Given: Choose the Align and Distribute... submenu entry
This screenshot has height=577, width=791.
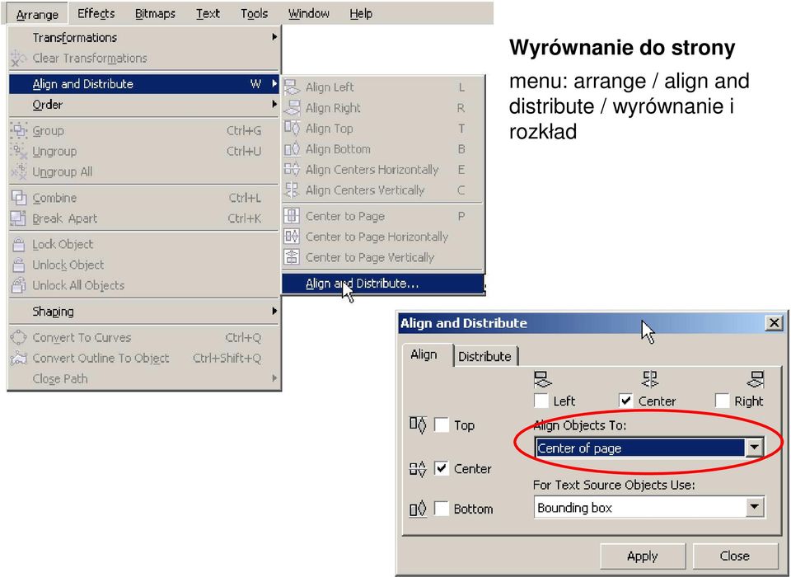Looking at the screenshot, I should pyautogui.click(x=383, y=284).
